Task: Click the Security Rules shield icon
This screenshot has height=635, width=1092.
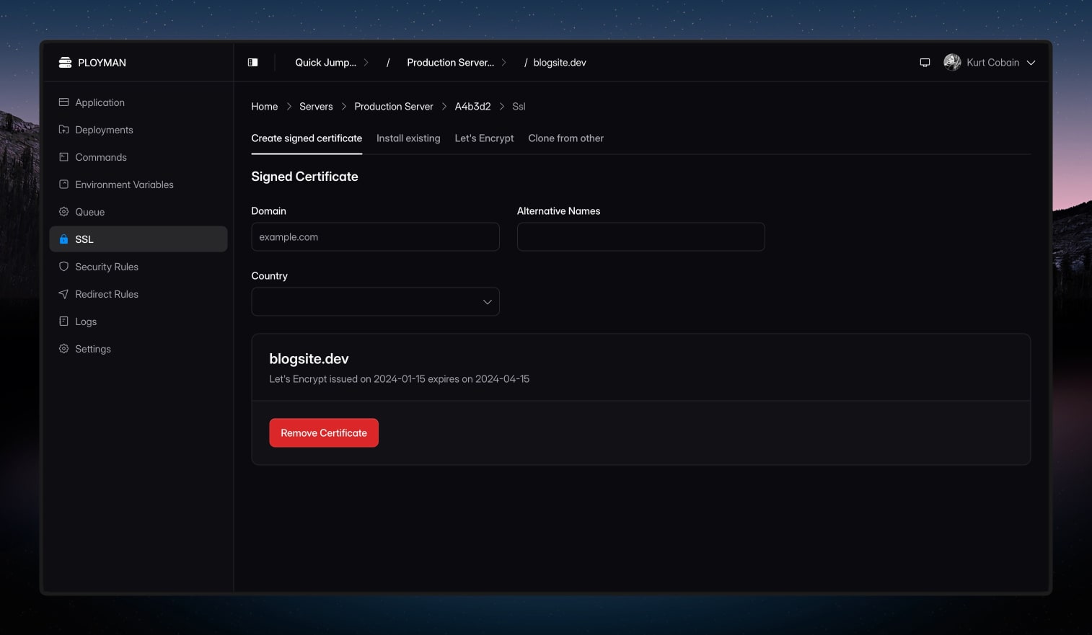Action: point(63,267)
